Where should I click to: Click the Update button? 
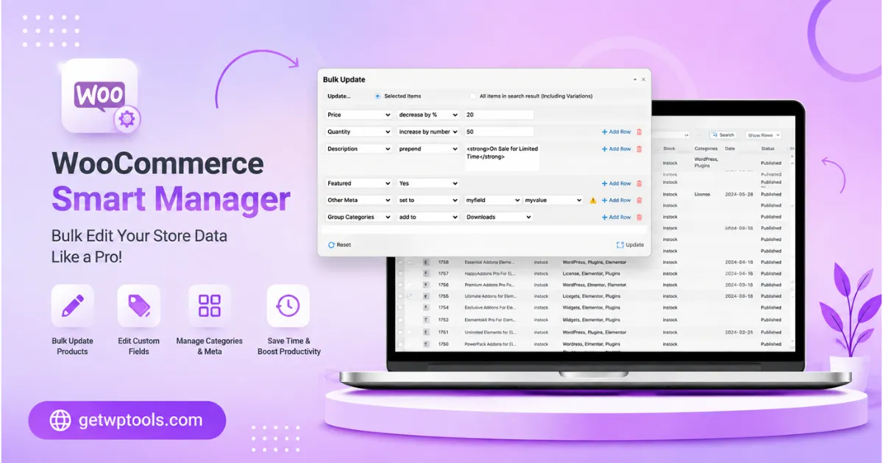631,245
